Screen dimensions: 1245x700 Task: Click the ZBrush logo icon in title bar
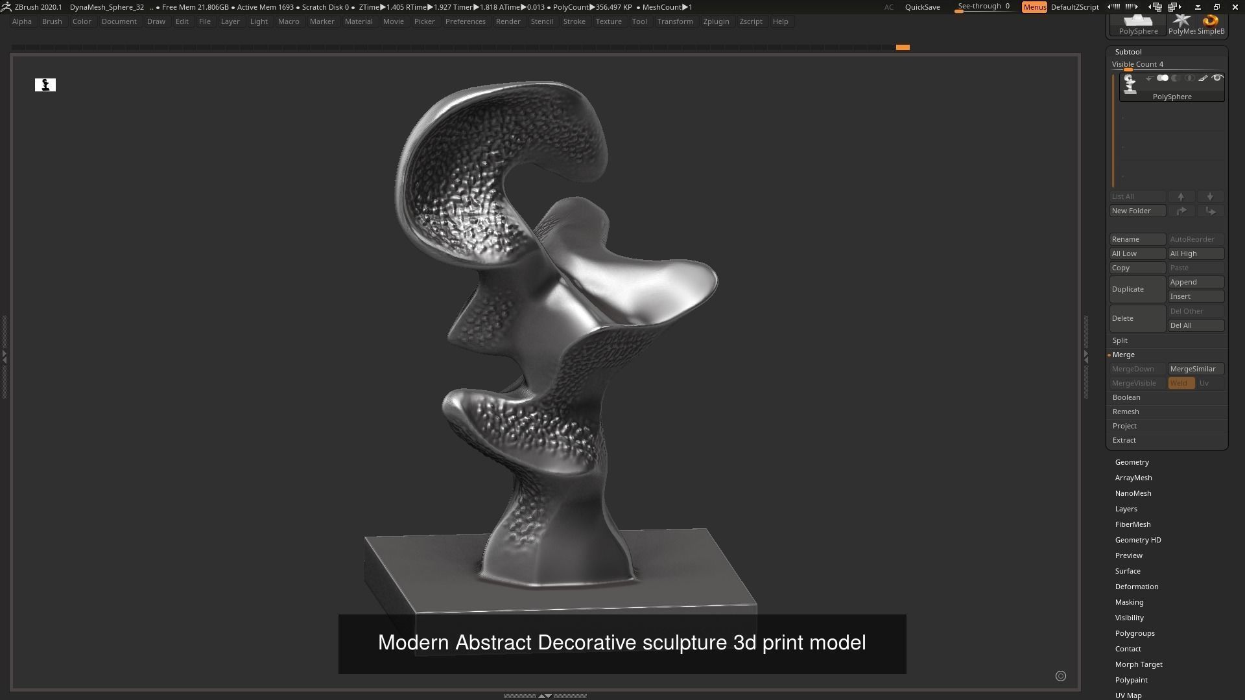point(6,7)
